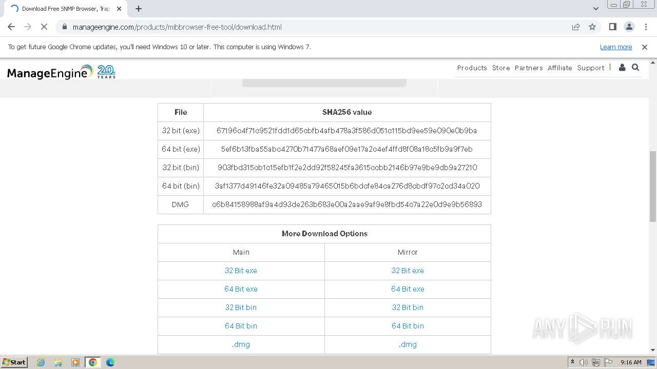The image size is (657, 369).
Task: Click scrollbar down arrow
Action: coord(652,350)
